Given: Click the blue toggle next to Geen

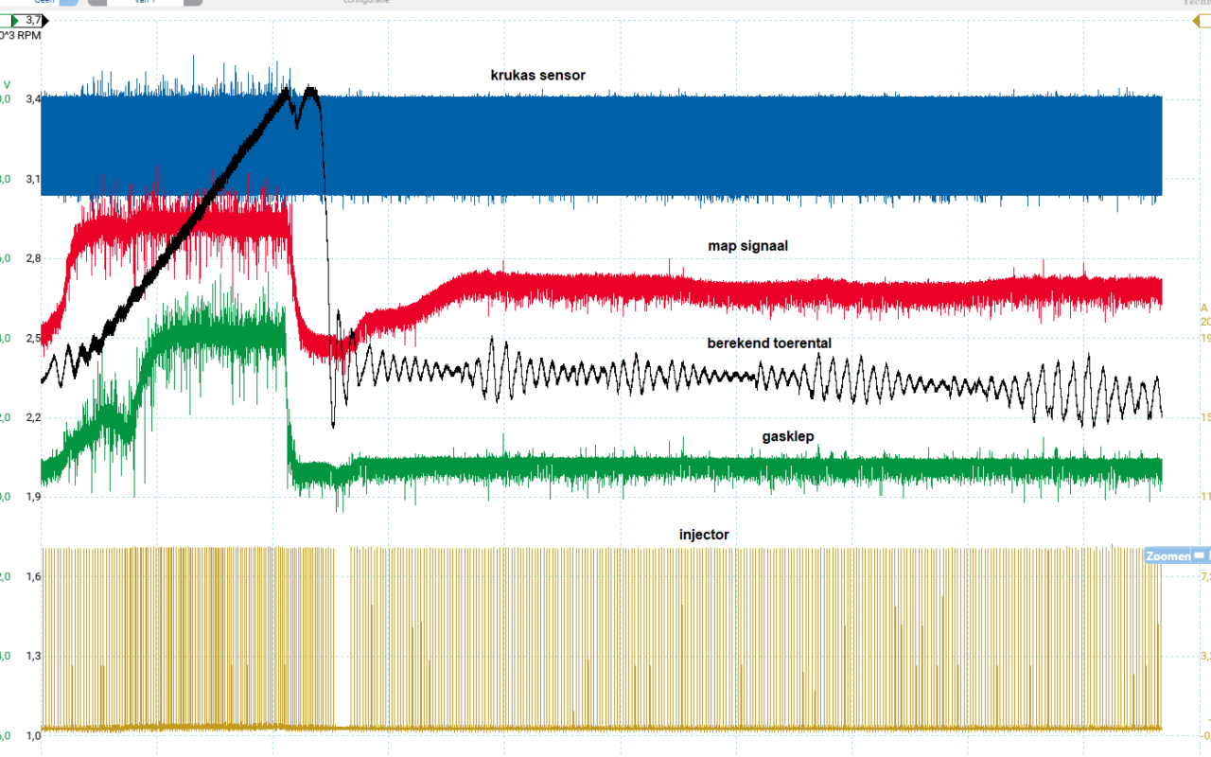Looking at the screenshot, I should pos(68,3).
